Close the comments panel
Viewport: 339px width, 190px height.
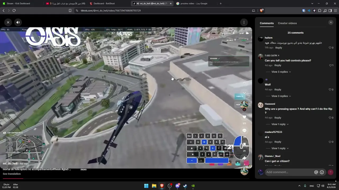pyautogui.click(x=331, y=22)
